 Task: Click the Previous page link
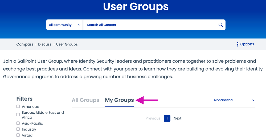pos(153,118)
